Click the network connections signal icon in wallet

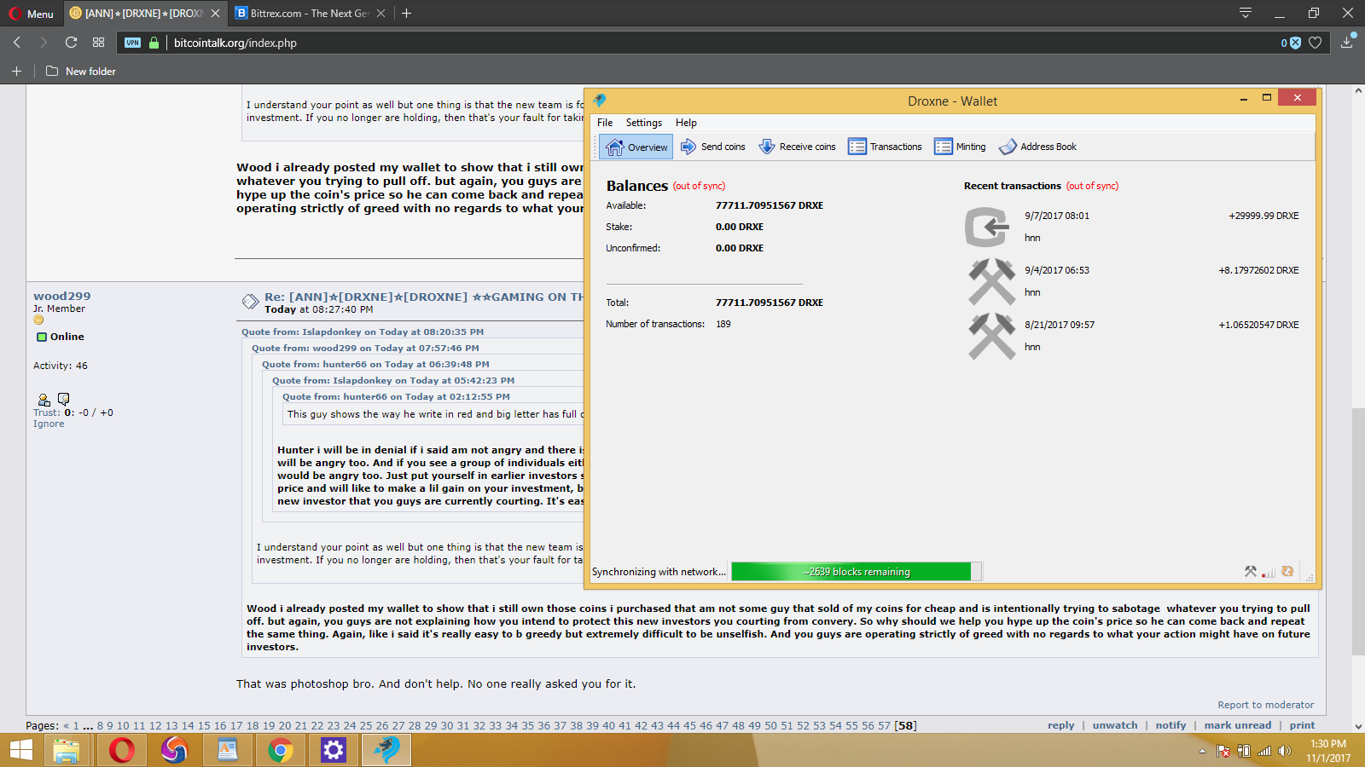[1269, 572]
